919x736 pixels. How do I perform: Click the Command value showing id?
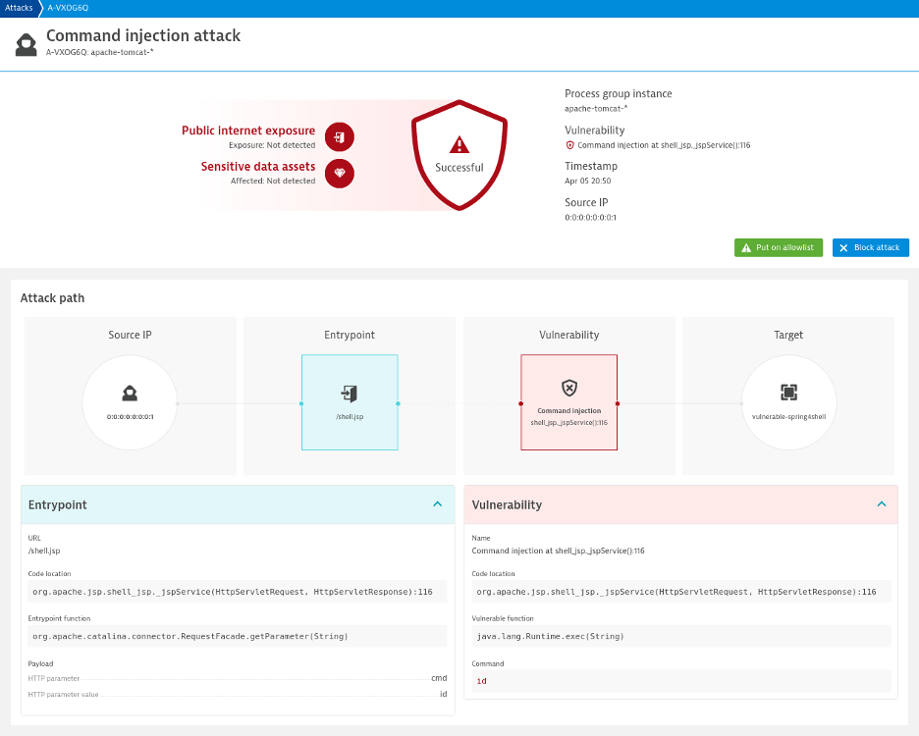(680, 681)
